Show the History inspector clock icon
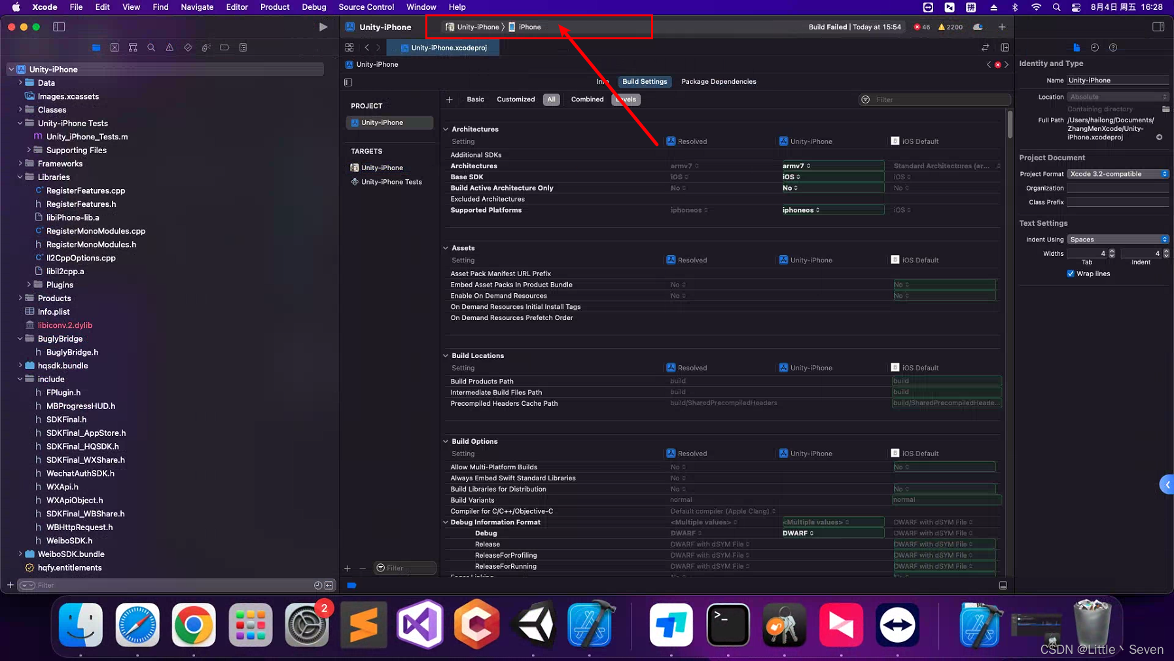Screen dimensions: 1174x661 1095,48
